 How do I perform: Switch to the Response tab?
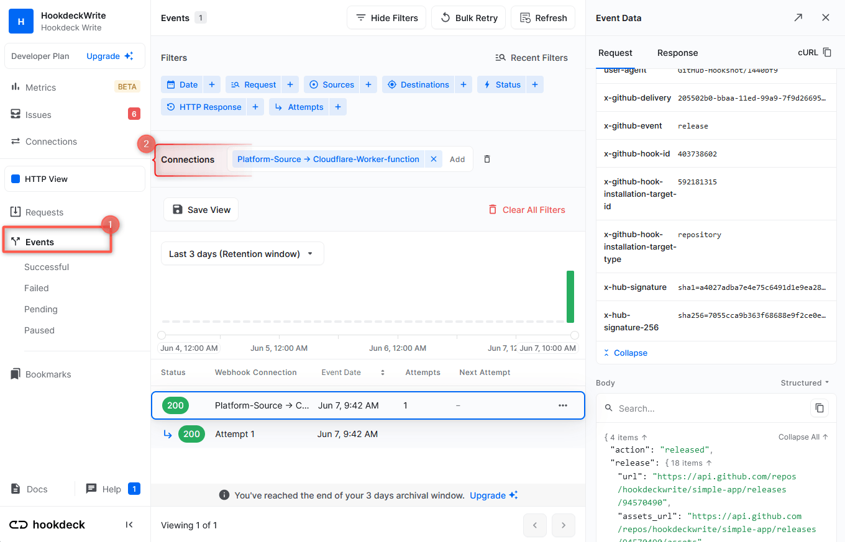677,53
